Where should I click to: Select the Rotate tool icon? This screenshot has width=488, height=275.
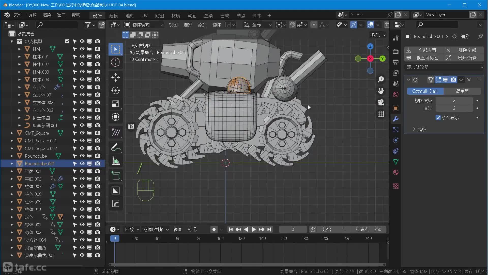coord(116,90)
